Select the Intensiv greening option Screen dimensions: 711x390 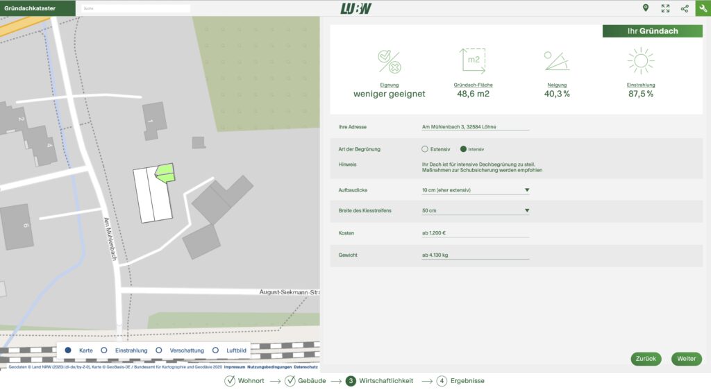[x=464, y=149]
